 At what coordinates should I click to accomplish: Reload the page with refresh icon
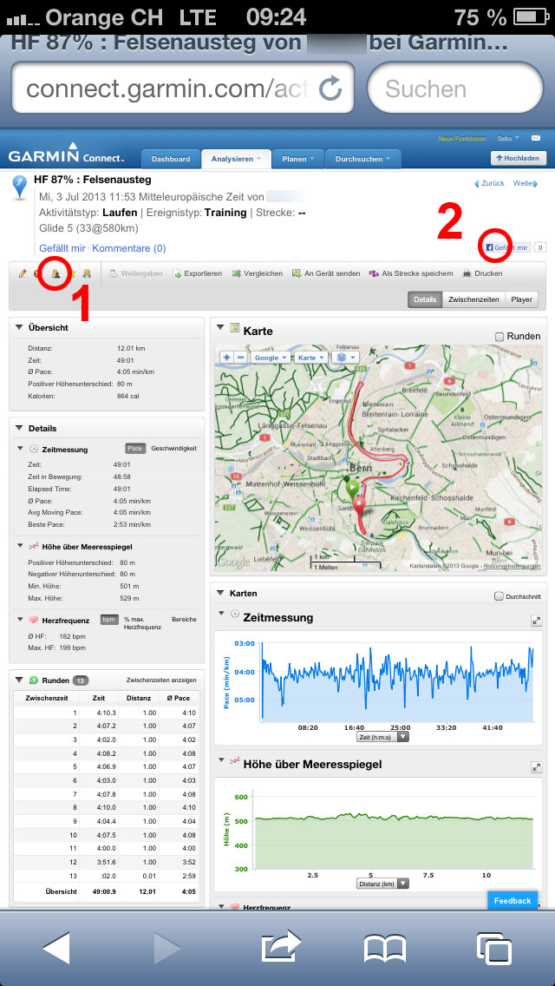coord(330,87)
